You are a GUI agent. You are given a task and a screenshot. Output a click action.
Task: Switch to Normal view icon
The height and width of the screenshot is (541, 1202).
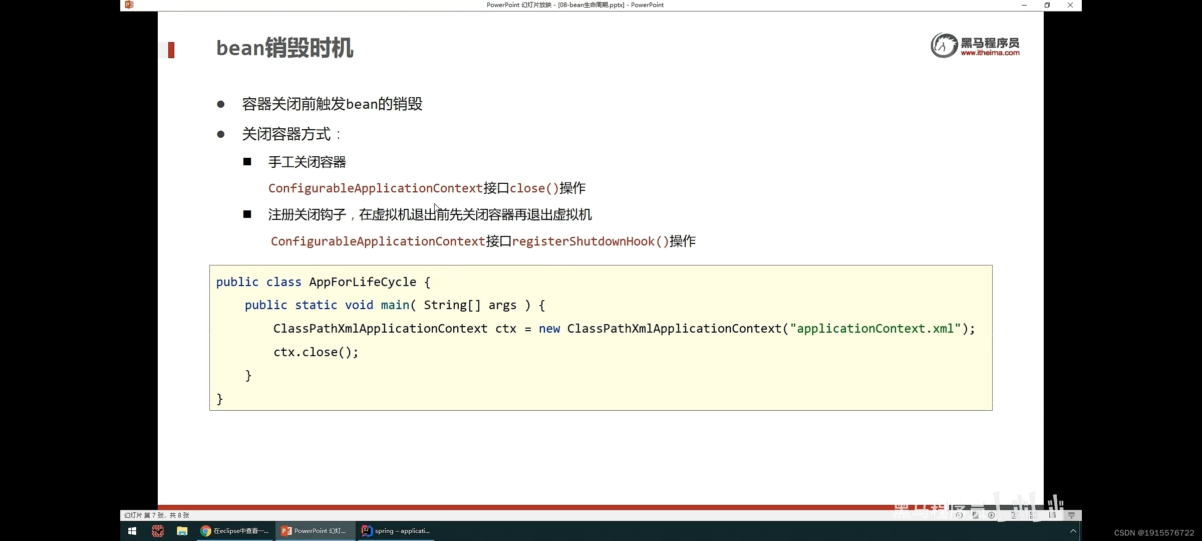(1014, 515)
